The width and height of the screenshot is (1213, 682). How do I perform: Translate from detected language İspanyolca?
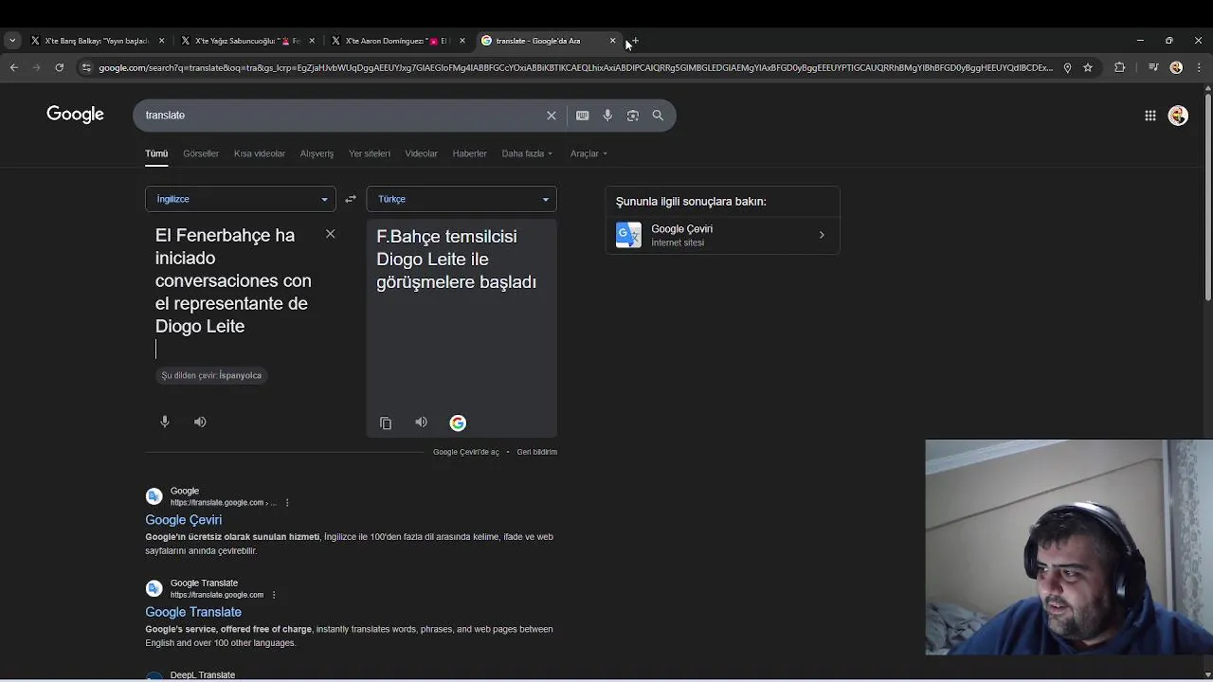point(211,375)
